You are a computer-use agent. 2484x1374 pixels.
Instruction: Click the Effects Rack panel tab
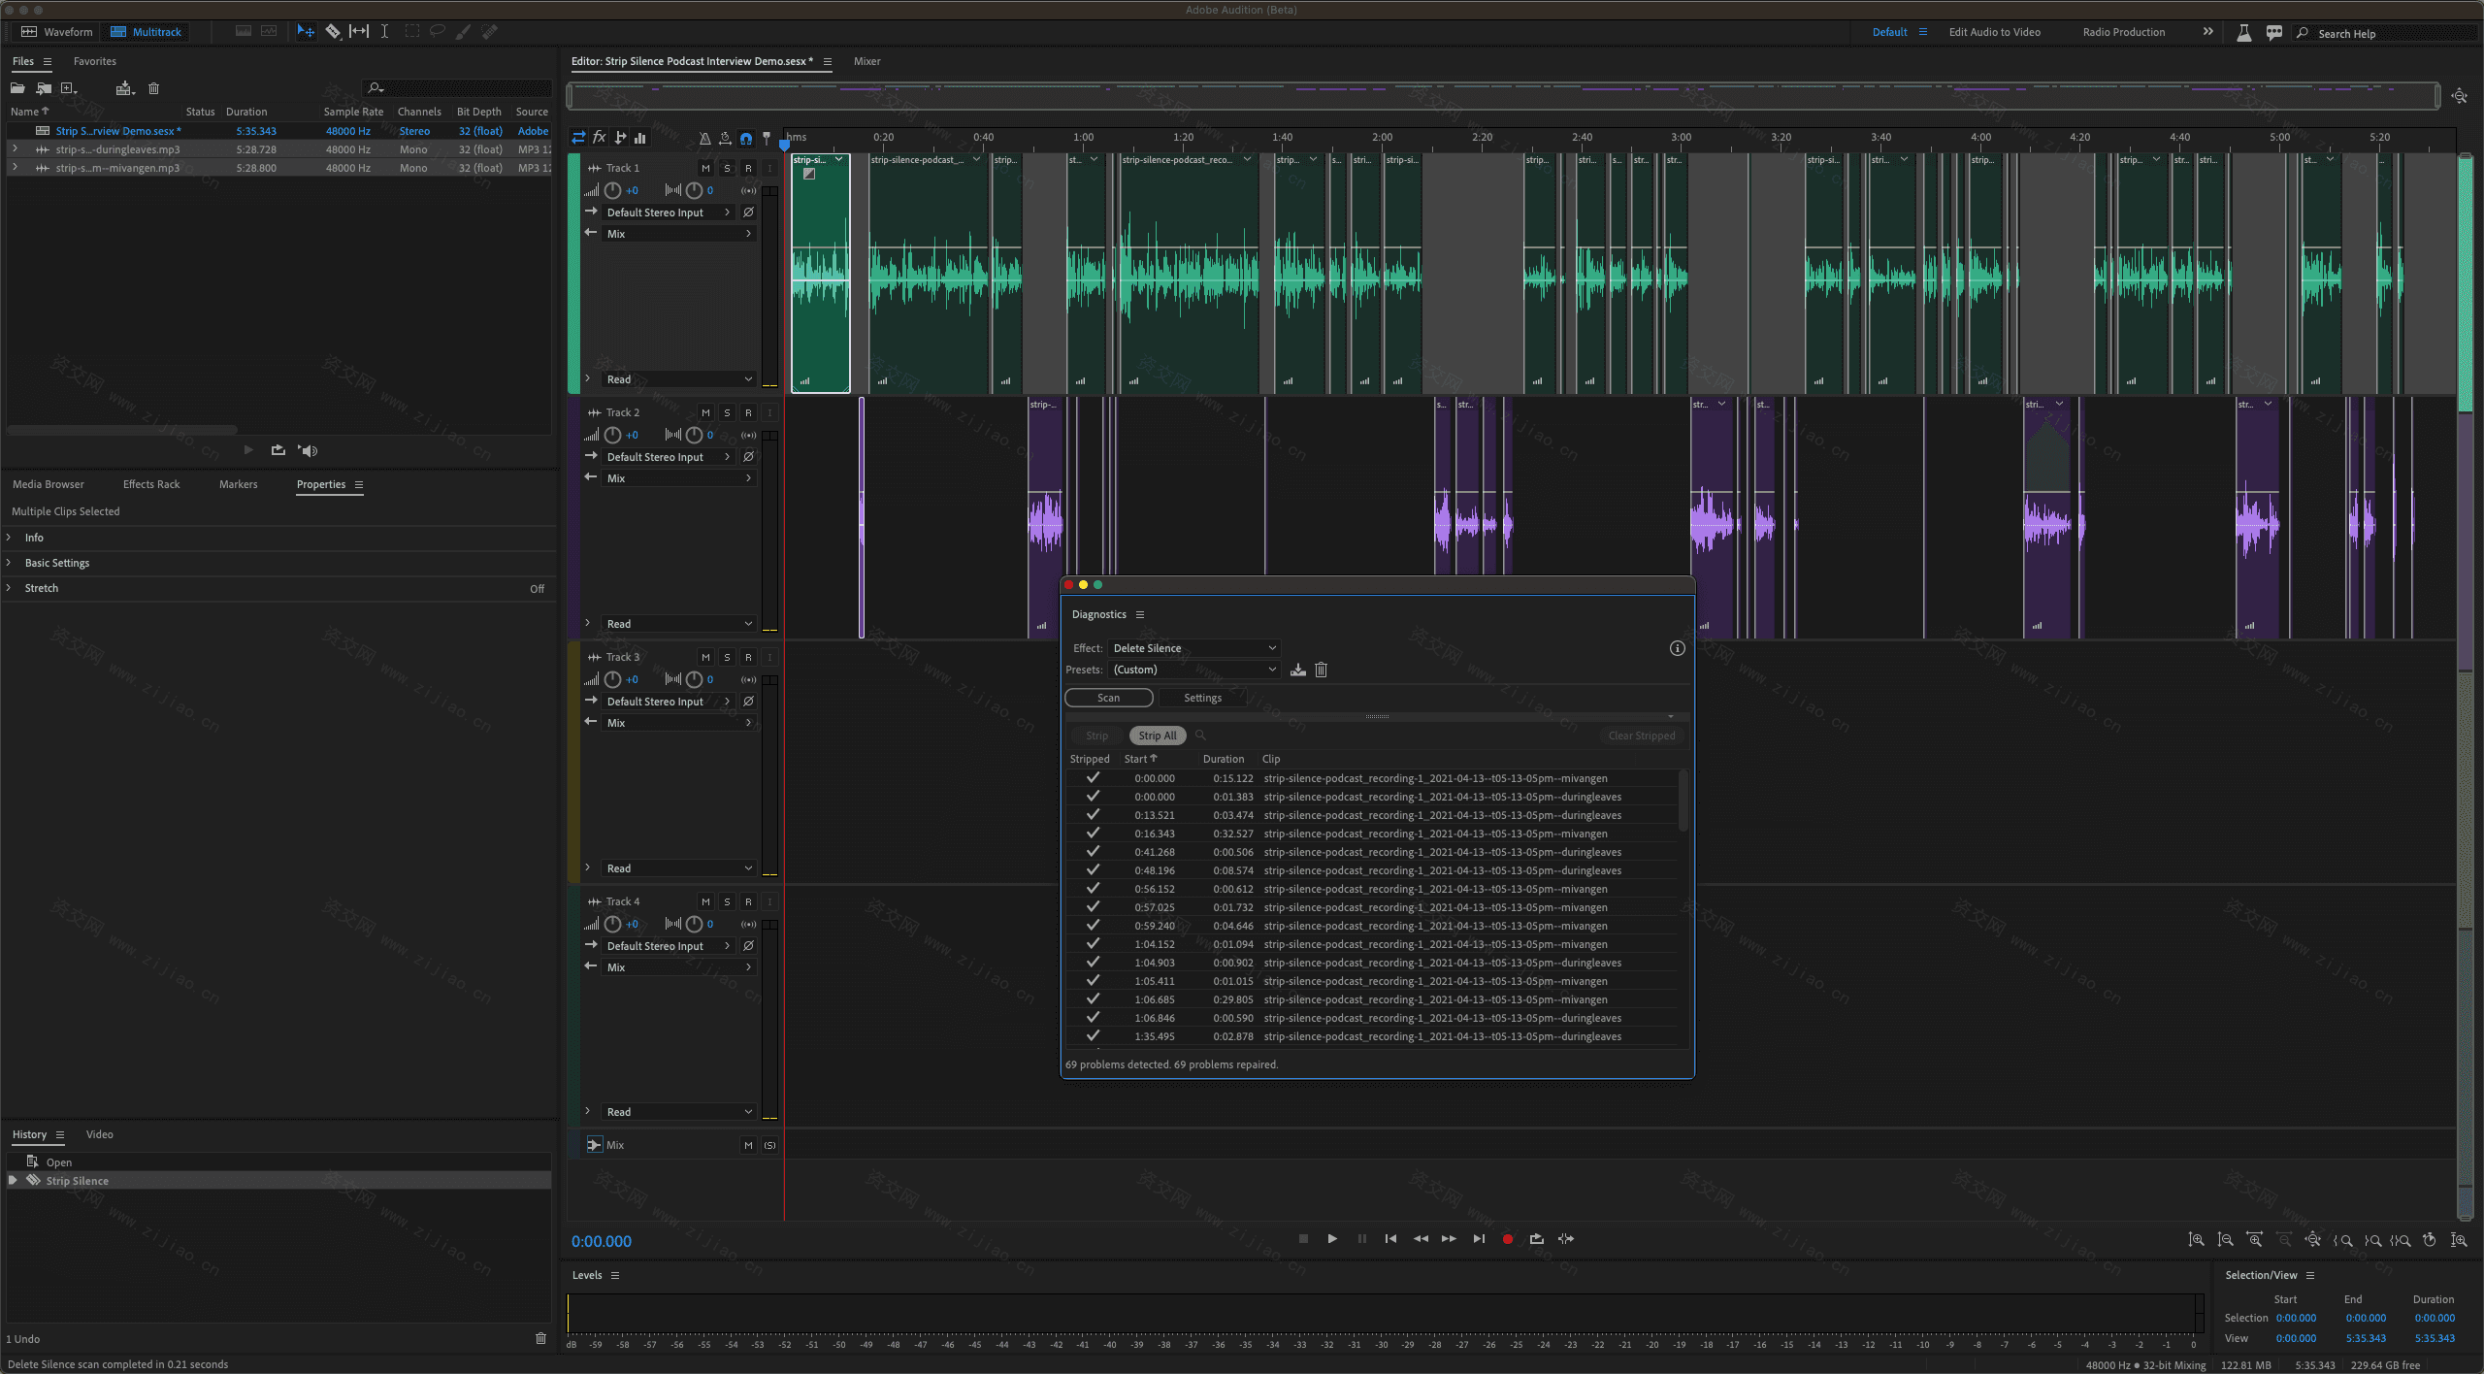click(150, 484)
